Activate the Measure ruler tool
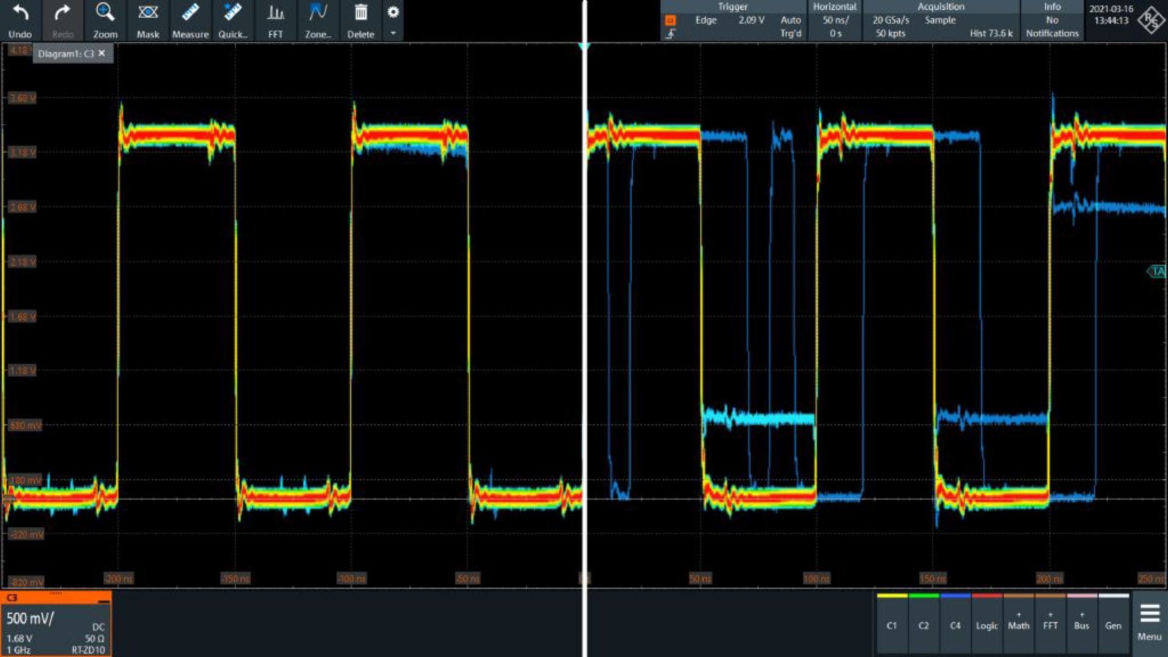This screenshot has height=657, width=1168. pos(190,13)
